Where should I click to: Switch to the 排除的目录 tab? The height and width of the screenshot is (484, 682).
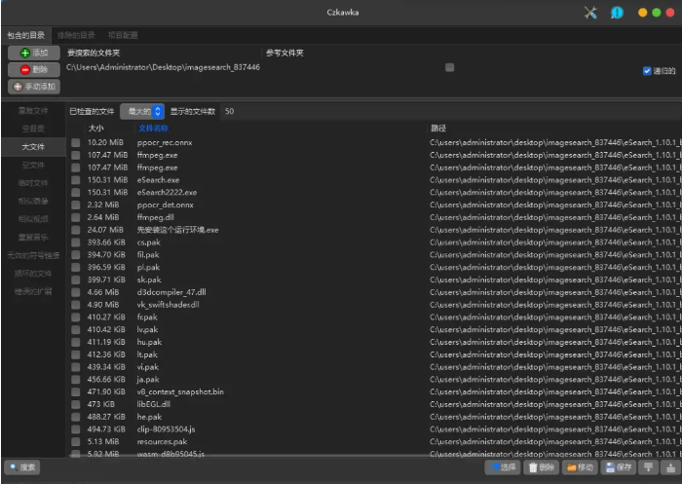coord(76,35)
